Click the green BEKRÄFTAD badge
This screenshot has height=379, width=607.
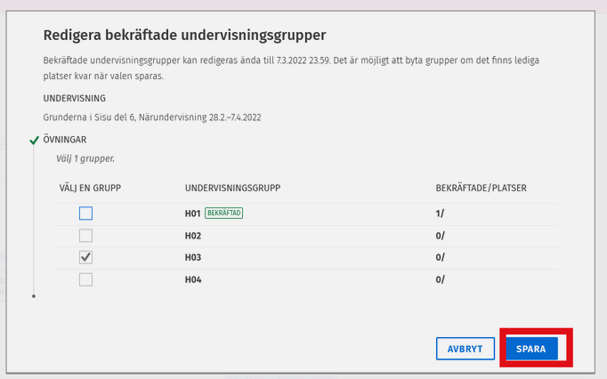click(x=224, y=214)
